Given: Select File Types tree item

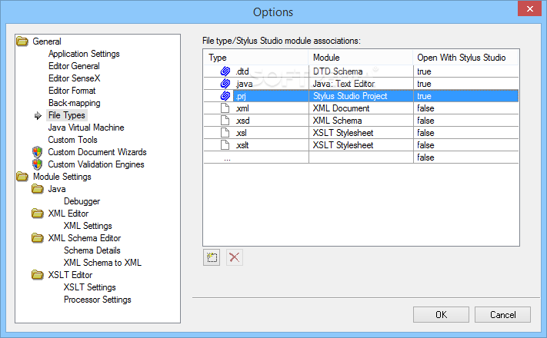Looking at the screenshot, I should point(67,115).
